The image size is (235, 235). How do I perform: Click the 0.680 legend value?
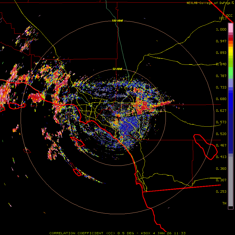point(221,99)
